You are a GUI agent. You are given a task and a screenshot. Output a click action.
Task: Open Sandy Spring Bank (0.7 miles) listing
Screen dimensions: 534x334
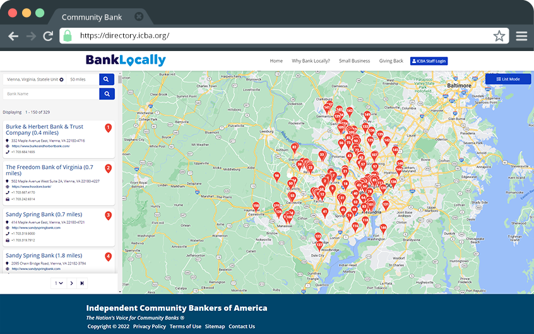[44, 214]
